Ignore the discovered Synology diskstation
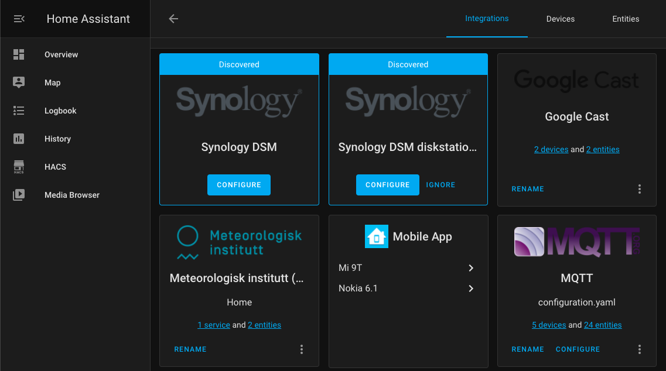This screenshot has height=371, width=666. pyautogui.click(x=440, y=185)
